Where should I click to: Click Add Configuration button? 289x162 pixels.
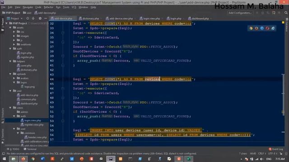(240, 13)
